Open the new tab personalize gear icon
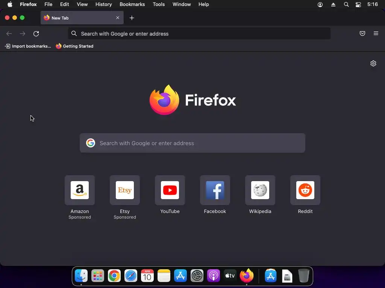The image size is (385, 288). (x=373, y=63)
